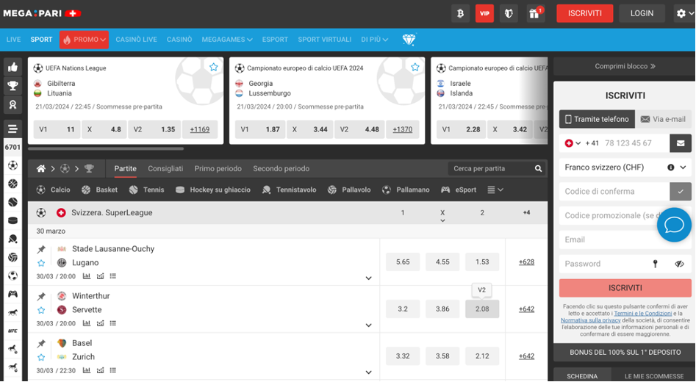
Task: Expand the Basel vs Zurich match chevron
Action: (368, 372)
